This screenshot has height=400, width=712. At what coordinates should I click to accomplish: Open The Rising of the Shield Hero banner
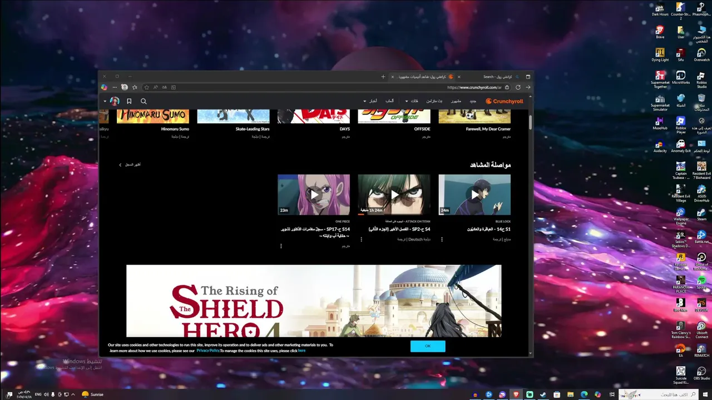314,301
